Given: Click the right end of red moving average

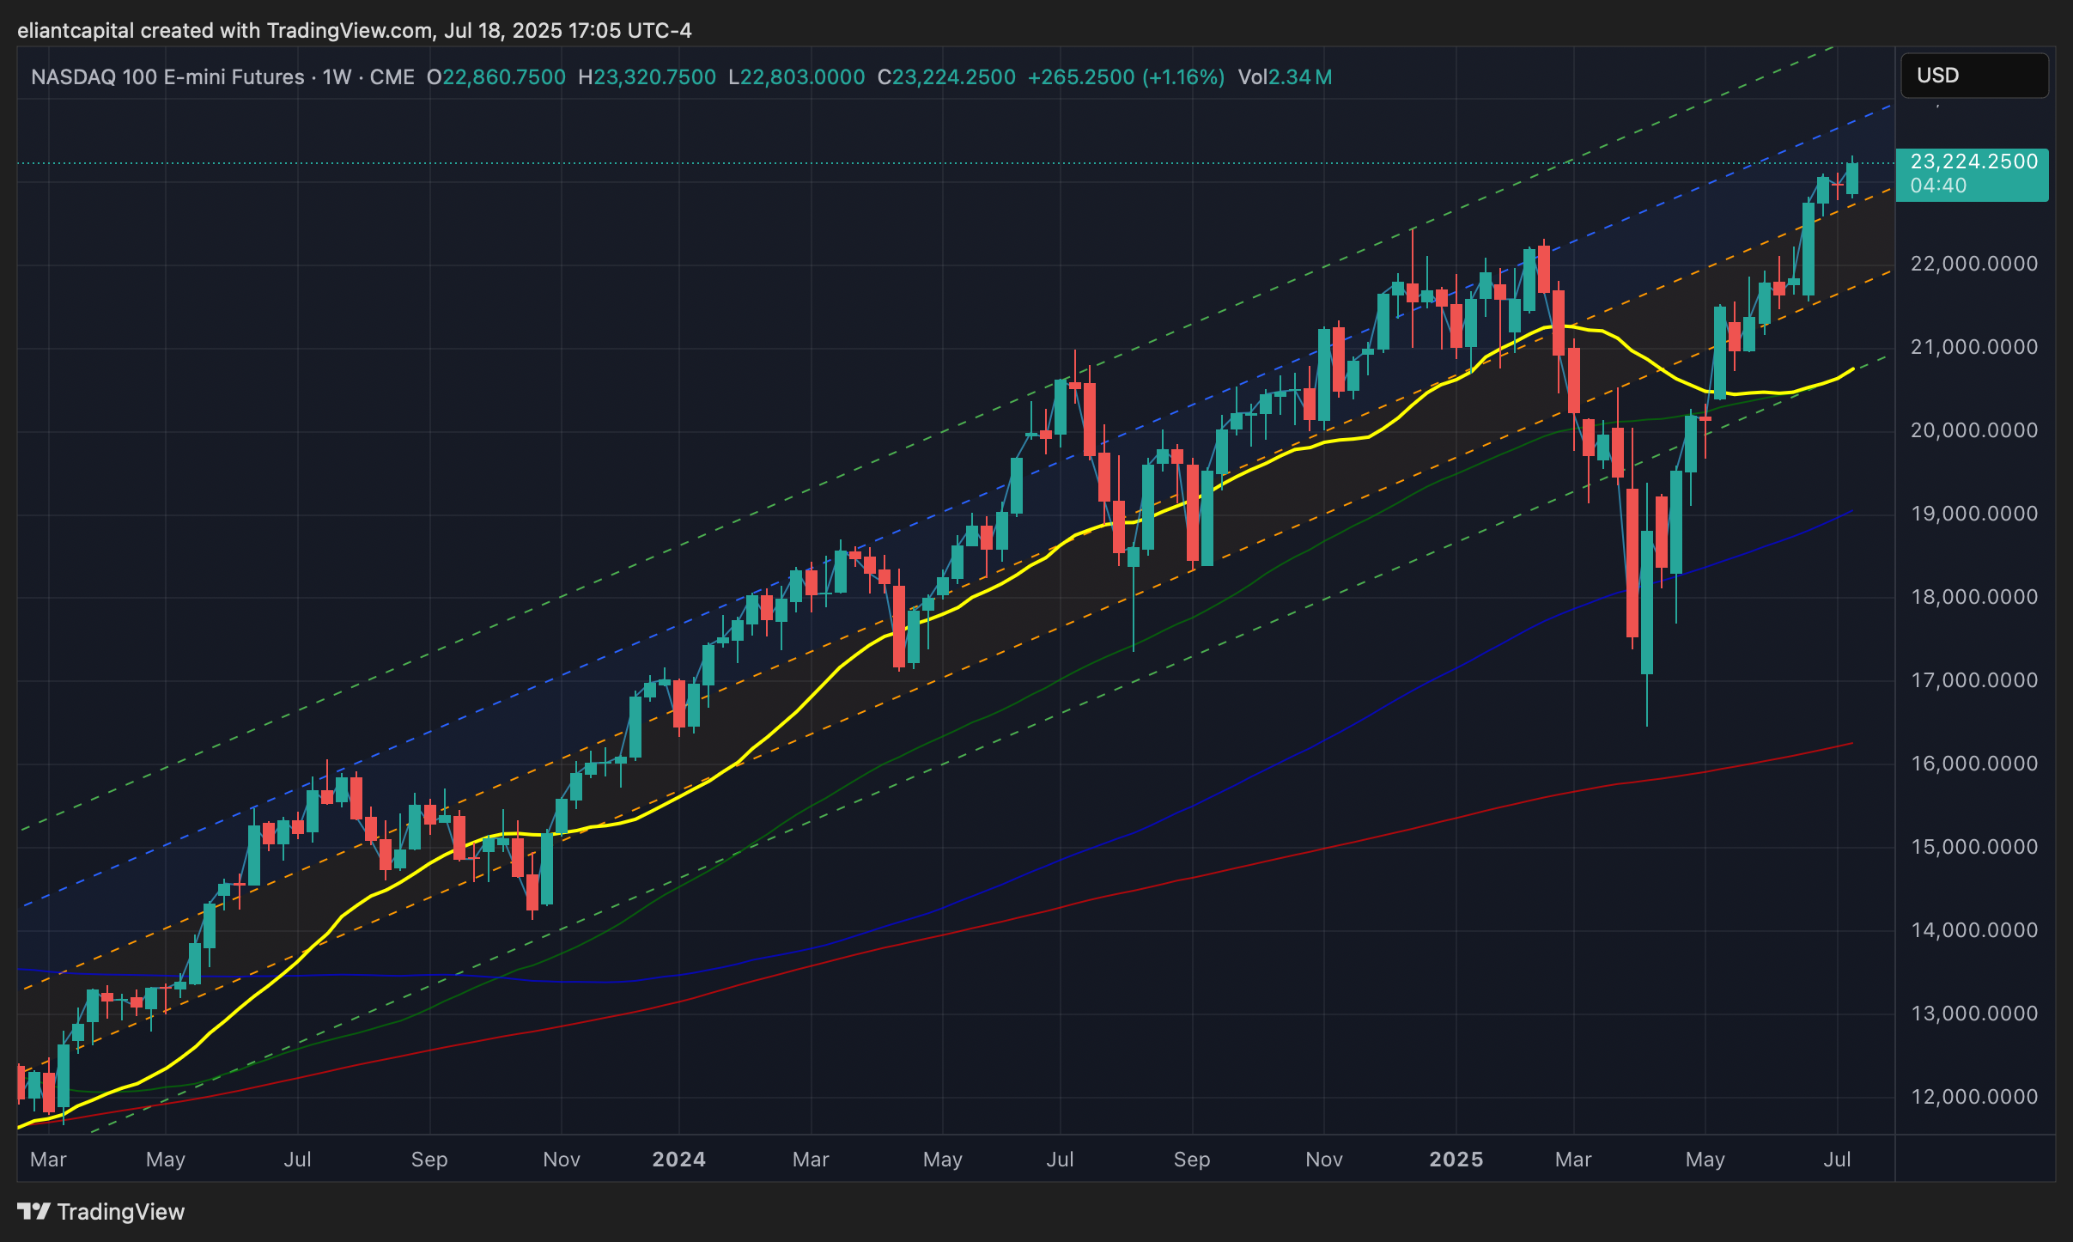Looking at the screenshot, I should (1850, 744).
